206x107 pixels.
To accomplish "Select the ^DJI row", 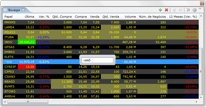I will pyautogui.click(x=101, y=62).
